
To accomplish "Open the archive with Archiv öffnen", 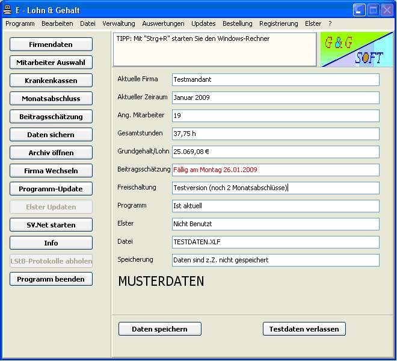I will (51, 153).
